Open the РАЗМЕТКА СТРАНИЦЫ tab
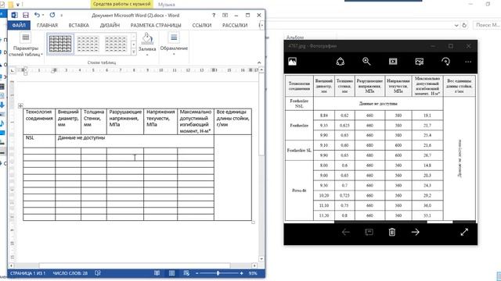This screenshot has height=281, width=501. pos(156,25)
